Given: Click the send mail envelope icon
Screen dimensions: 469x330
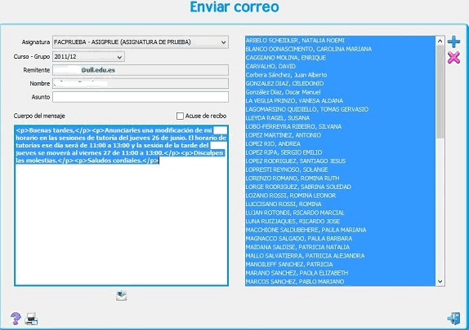Looking at the screenshot, I should 121,295.
